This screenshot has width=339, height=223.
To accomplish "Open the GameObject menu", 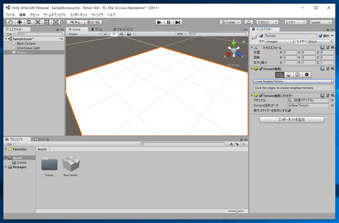I will [55, 15].
